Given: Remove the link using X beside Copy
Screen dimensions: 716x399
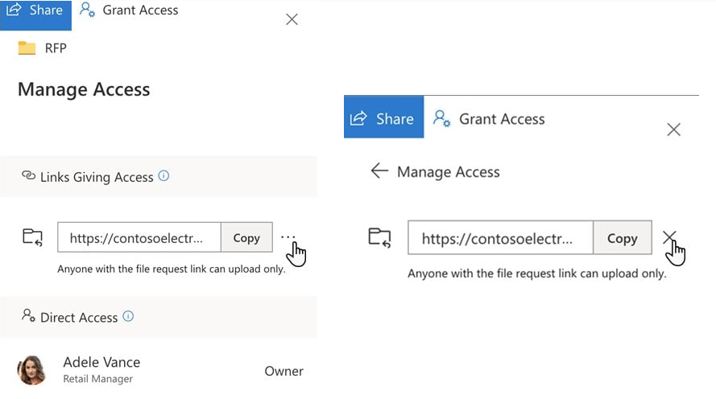Looking at the screenshot, I should 669,237.
